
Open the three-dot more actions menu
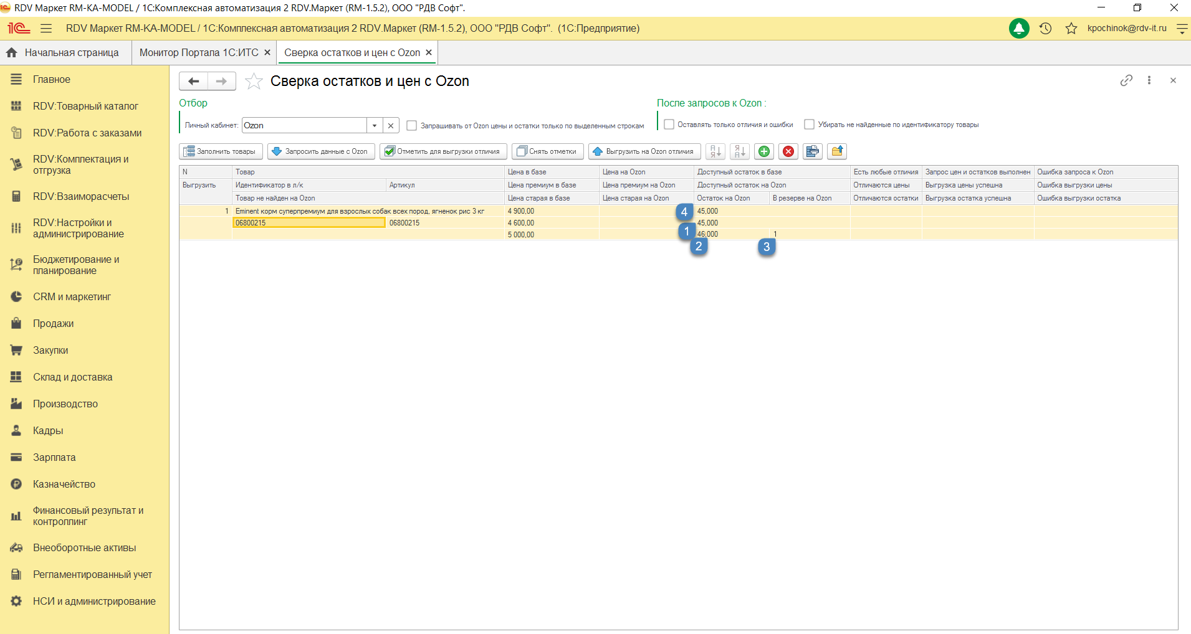(1149, 80)
